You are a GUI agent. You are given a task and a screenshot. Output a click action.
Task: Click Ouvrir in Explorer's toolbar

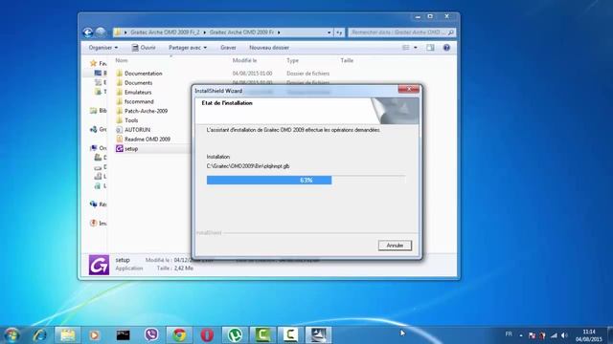[144, 48]
